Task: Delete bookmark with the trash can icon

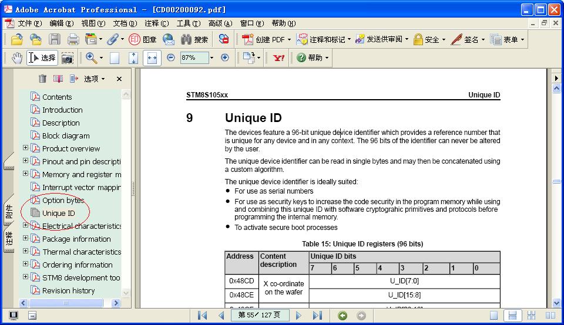Action: pyautogui.click(x=42, y=78)
